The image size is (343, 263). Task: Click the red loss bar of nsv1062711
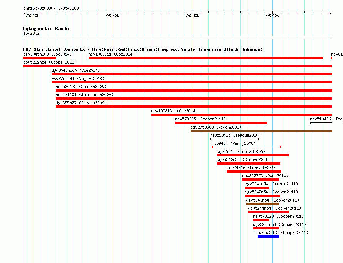(x=206, y=58)
